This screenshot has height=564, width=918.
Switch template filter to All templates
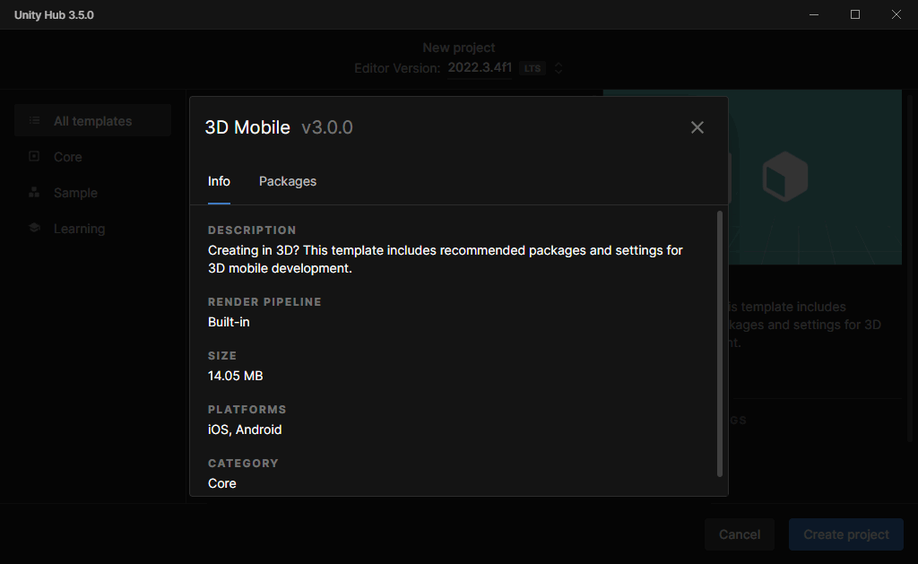coord(92,120)
